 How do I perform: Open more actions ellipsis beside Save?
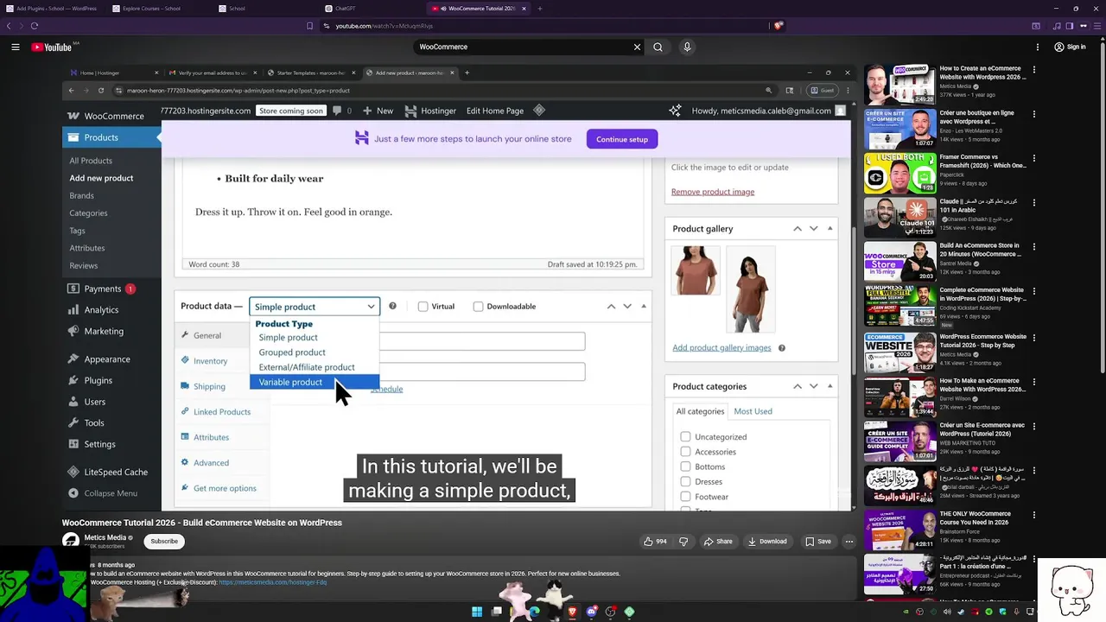pyautogui.click(x=849, y=542)
